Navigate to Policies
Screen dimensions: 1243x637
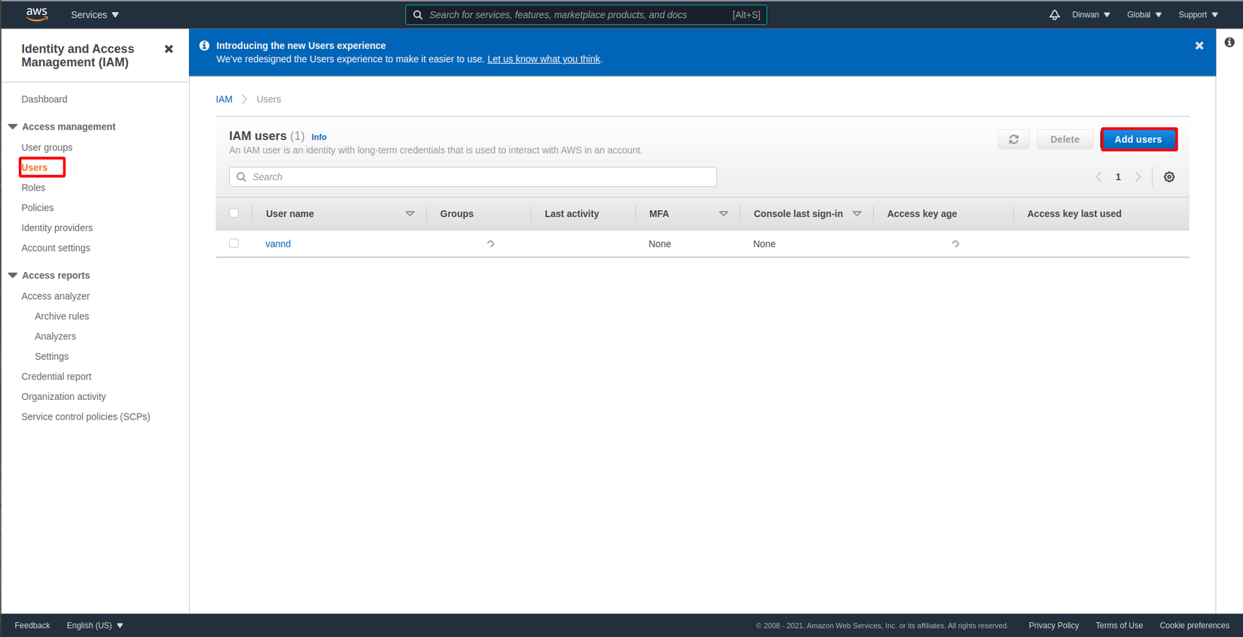tap(38, 208)
